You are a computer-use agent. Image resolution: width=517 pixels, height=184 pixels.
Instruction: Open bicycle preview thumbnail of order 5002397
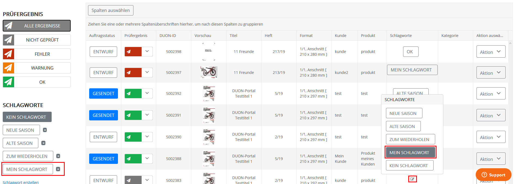[x=209, y=72]
